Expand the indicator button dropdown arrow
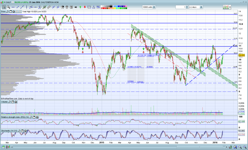The height and width of the screenshot is (150, 248). [230, 7]
